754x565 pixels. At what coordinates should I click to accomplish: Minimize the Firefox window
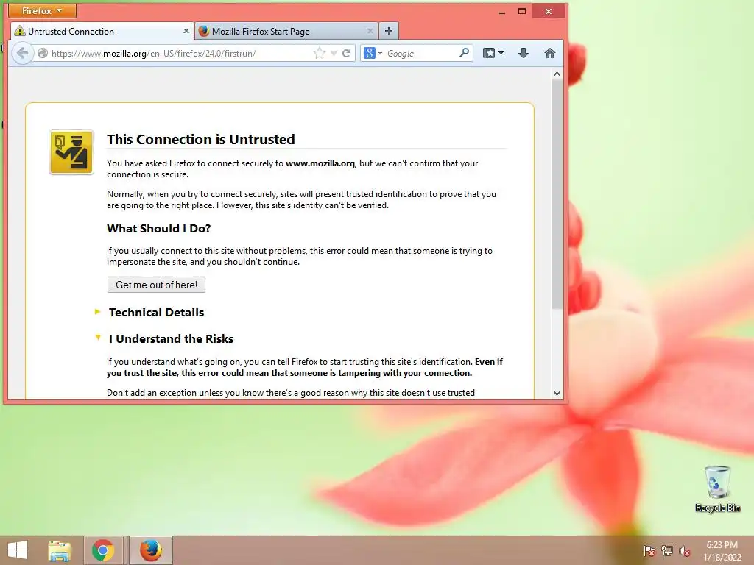point(502,11)
